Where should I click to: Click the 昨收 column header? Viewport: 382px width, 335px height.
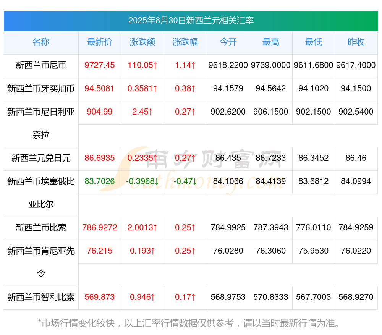356,42
